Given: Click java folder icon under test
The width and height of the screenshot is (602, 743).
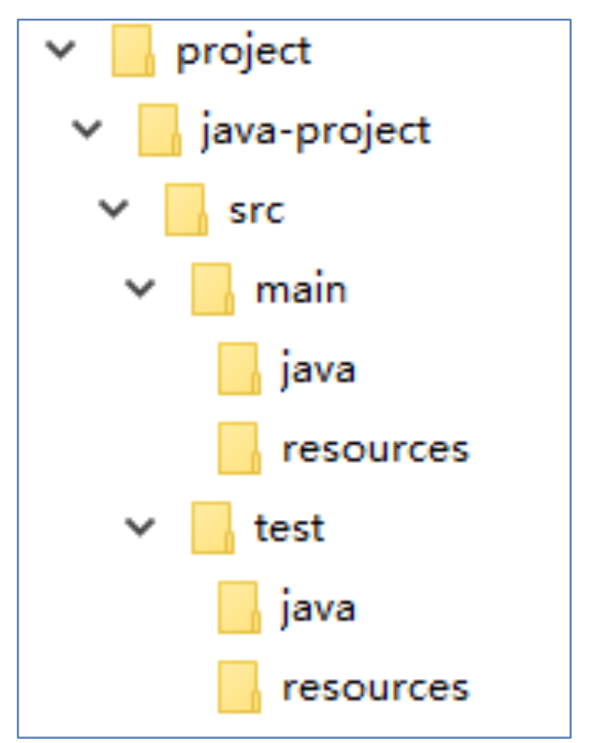Looking at the screenshot, I should tap(239, 608).
